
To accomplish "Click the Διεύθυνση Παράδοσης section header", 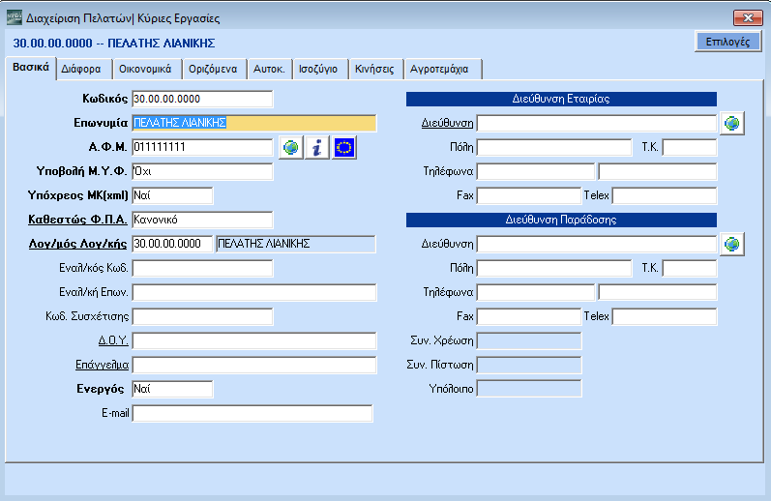I will 561,220.
